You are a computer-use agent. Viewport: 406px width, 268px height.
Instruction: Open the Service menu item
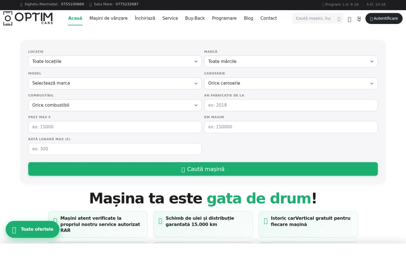coord(170,18)
